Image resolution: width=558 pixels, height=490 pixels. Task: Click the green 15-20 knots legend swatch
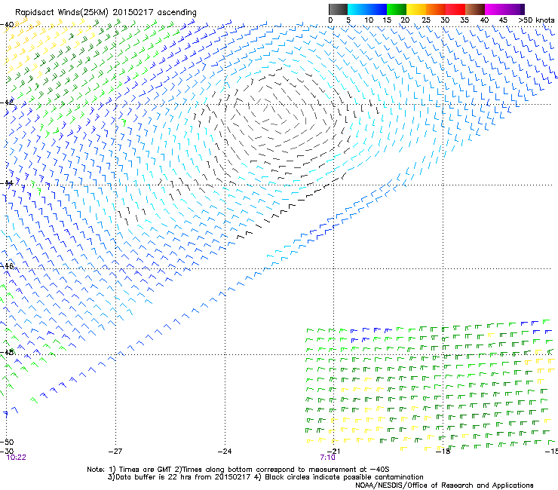397,9
